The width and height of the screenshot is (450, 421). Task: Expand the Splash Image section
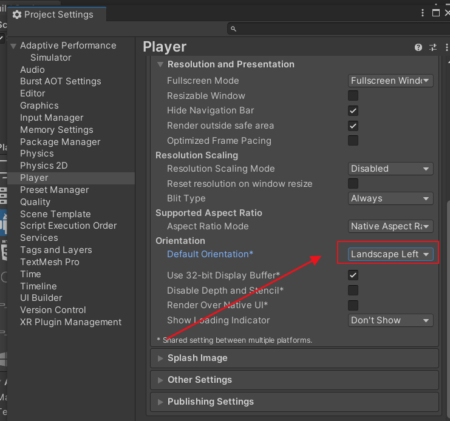[x=160, y=359]
